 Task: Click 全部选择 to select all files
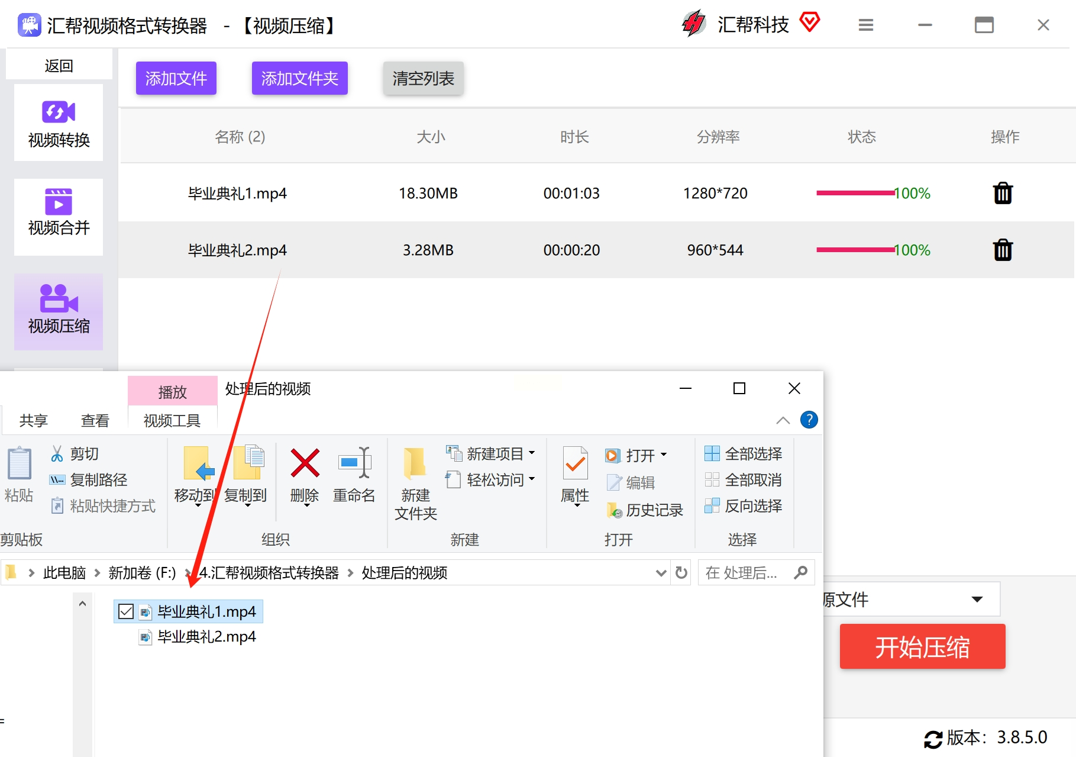click(744, 454)
